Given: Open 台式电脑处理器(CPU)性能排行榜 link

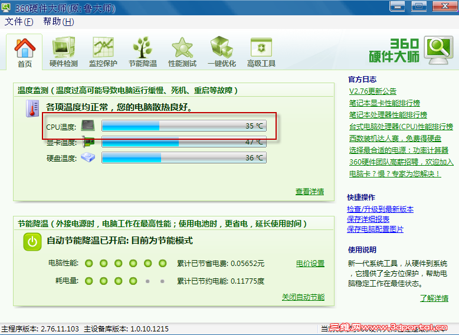Looking at the screenshot, I should 401,127.
